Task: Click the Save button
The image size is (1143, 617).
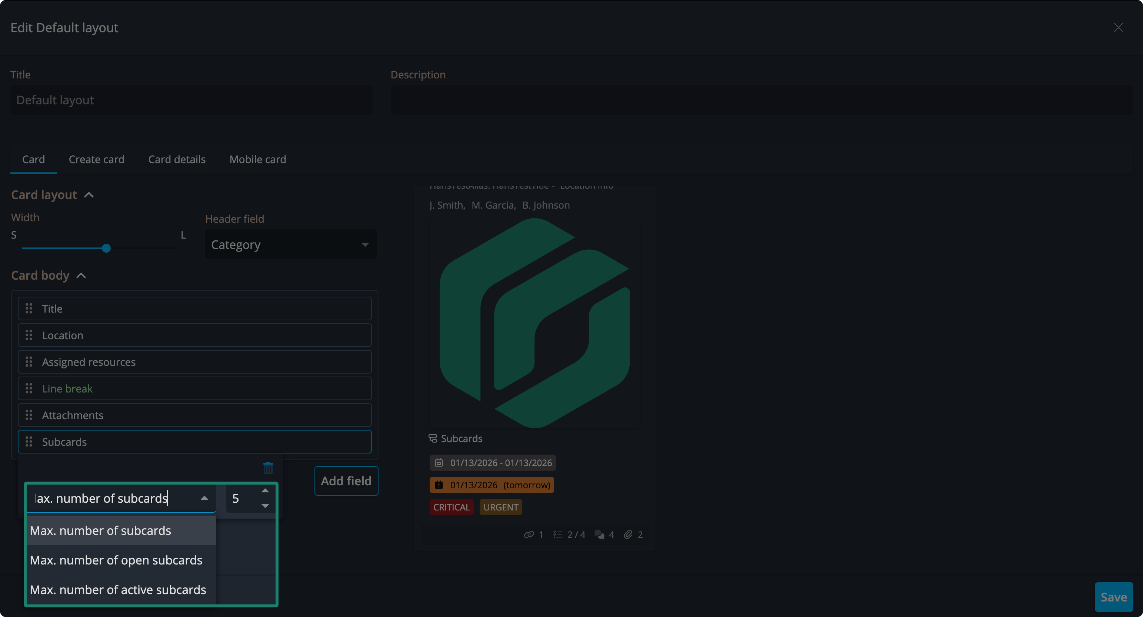Action: 1113,597
